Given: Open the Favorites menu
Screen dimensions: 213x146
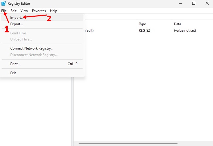Looking at the screenshot, I should pos(39,11).
